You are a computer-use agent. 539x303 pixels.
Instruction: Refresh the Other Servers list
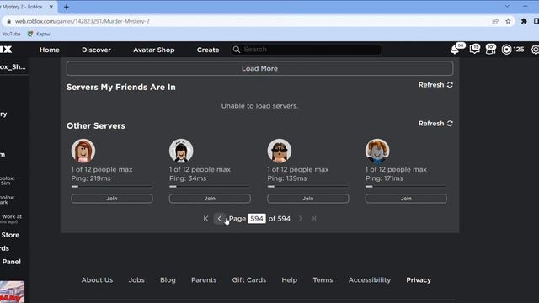(435, 124)
